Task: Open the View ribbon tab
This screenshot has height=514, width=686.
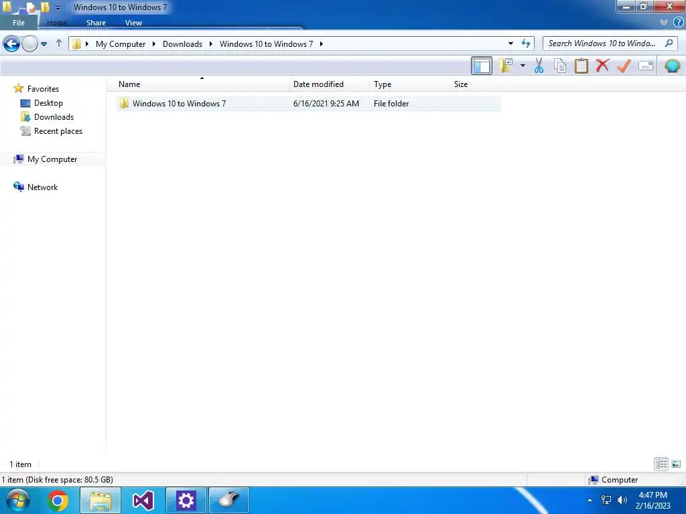Action: coord(133,23)
